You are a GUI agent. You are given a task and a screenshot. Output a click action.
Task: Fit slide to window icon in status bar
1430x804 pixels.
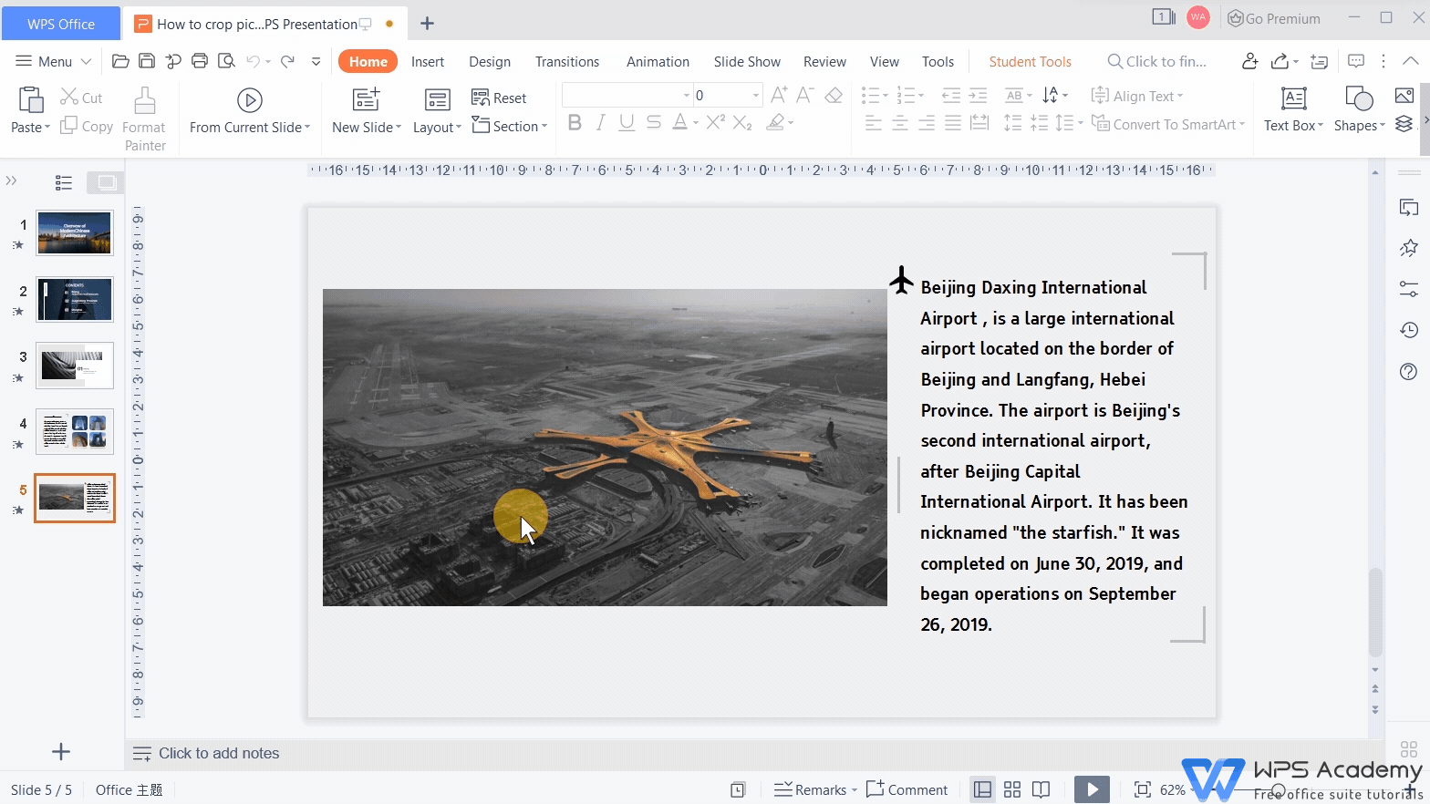point(1142,789)
